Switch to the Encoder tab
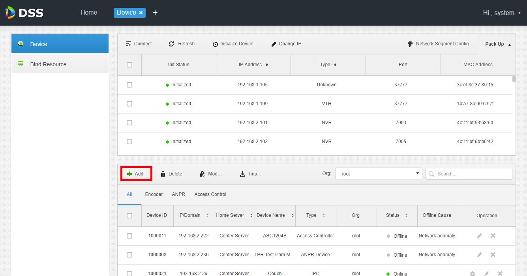 154,194
